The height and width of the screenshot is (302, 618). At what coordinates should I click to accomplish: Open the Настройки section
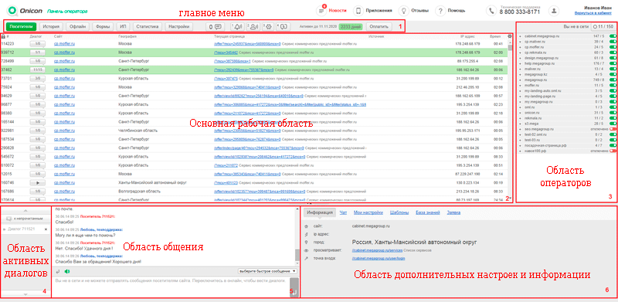click(178, 27)
